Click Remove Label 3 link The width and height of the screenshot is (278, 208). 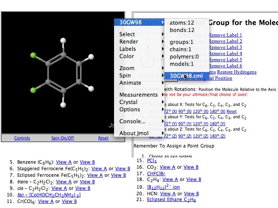[x=225, y=47]
